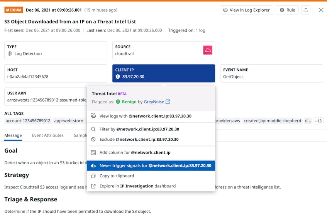Click the log explorer icon in View logs row
Image resolution: width=327 pixels, height=217 pixels.
[93, 116]
